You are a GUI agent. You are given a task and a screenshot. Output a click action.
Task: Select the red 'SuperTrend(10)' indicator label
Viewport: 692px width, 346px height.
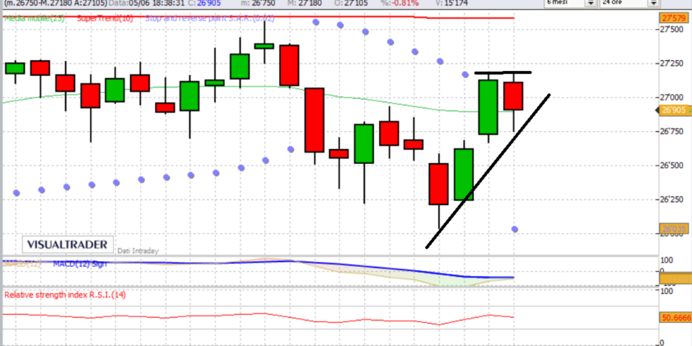point(100,18)
